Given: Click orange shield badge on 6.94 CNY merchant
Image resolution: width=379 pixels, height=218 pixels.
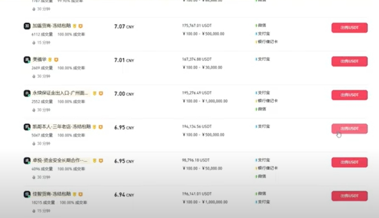Looking at the screenshot, I should 80,194.
